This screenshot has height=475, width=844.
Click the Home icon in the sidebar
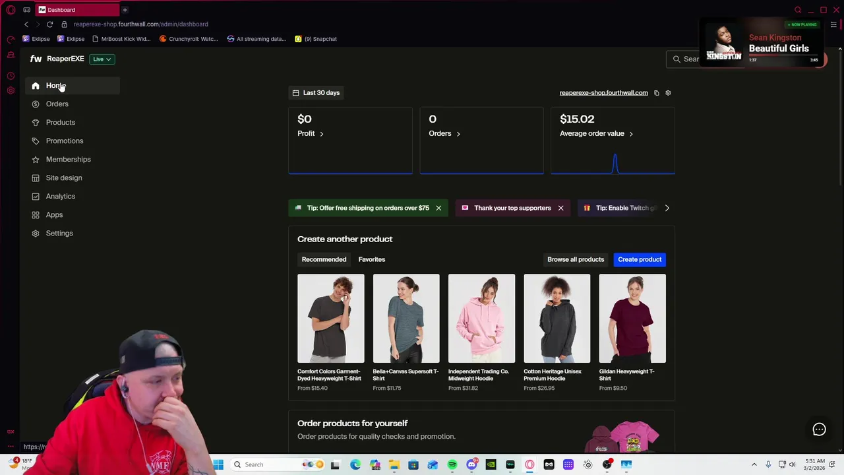pyautogui.click(x=36, y=86)
